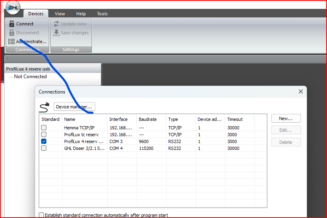Click the Name column header

(85, 119)
